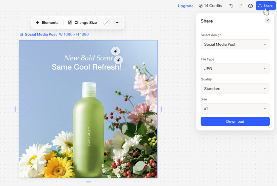Click the Share button in top bar
The height and width of the screenshot is (186, 277).
coord(265,6)
